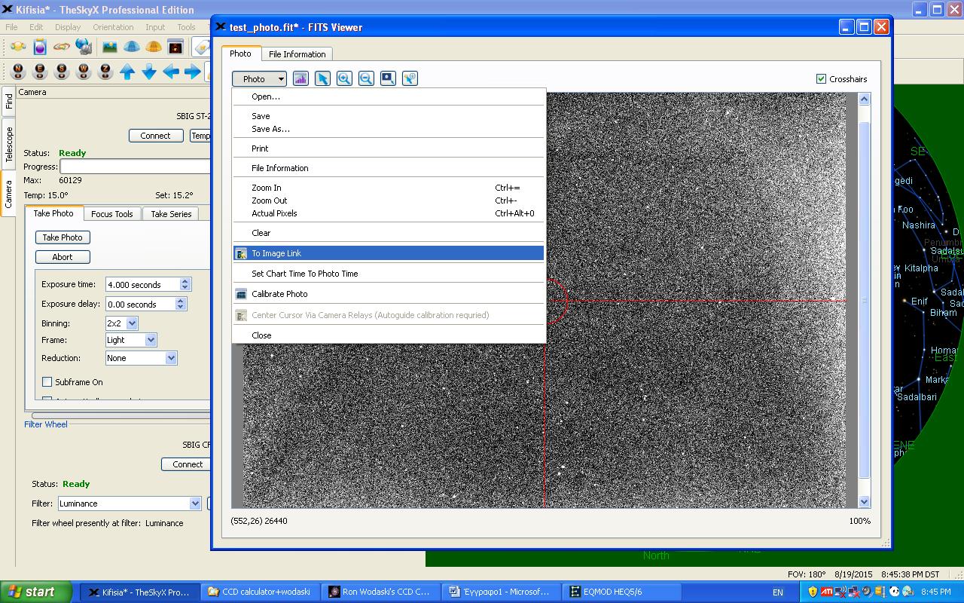Click the purple sphere toolbar icon
The image size is (964, 603).
40,47
